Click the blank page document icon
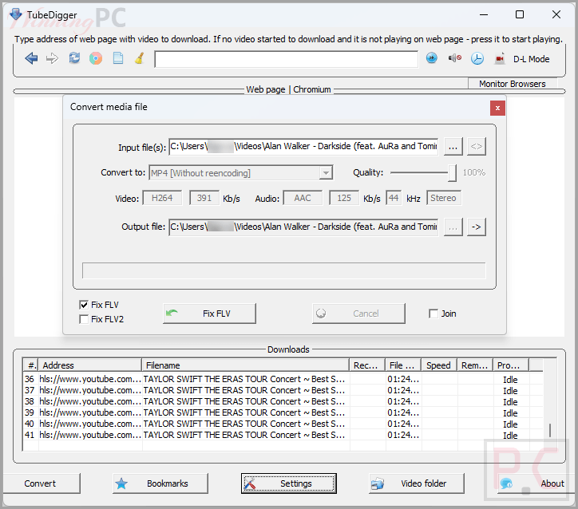This screenshot has height=509, width=578. point(118,58)
